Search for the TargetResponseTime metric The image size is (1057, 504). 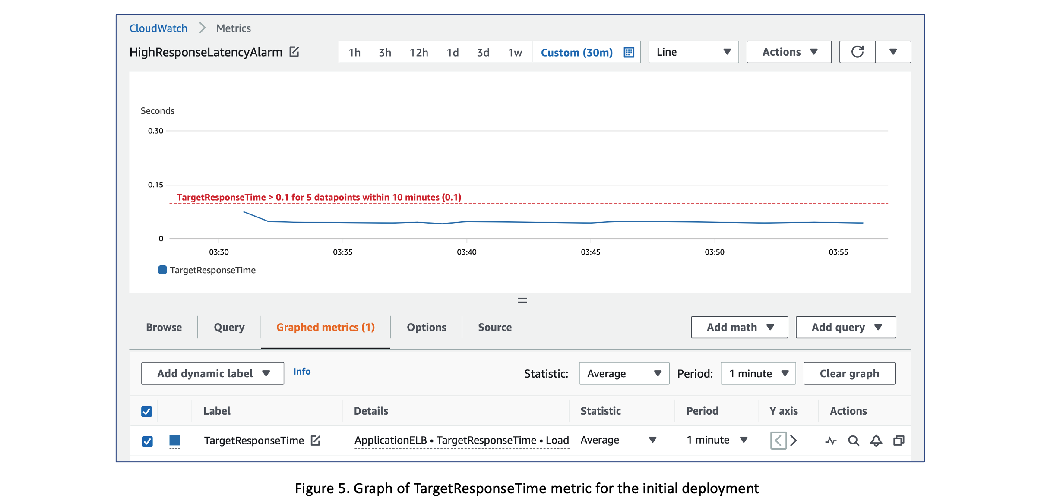pos(854,441)
